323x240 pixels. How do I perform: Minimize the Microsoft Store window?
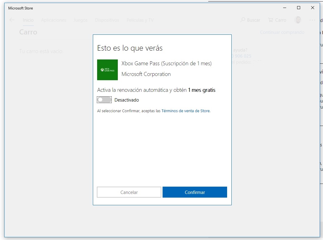click(x=284, y=8)
